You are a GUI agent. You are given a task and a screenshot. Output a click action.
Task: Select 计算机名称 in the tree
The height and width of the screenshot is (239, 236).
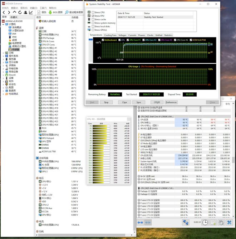pyautogui.click(x=18, y=30)
